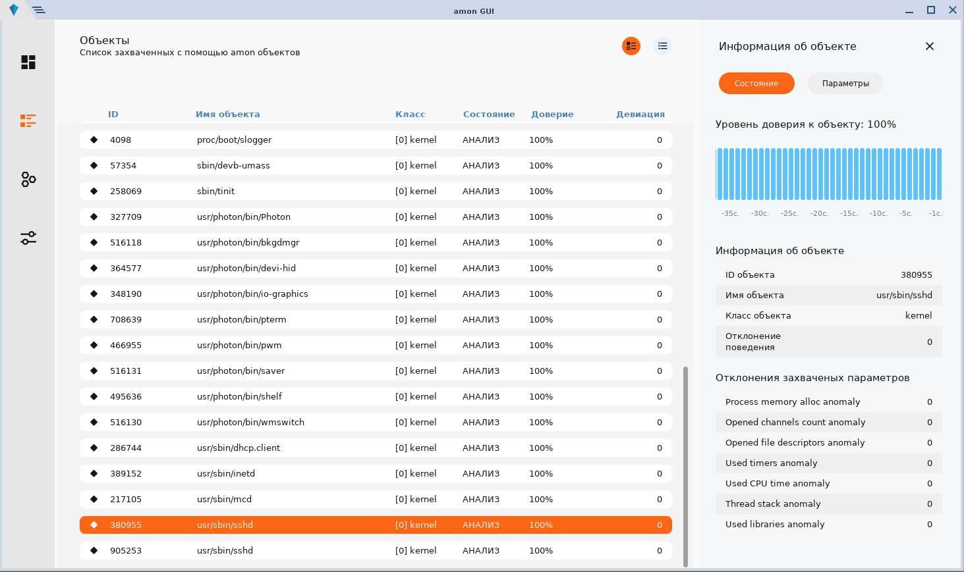Screen dimensions: 964x572
Task: Click the trust level bar chart
Action: coord(828,174)
